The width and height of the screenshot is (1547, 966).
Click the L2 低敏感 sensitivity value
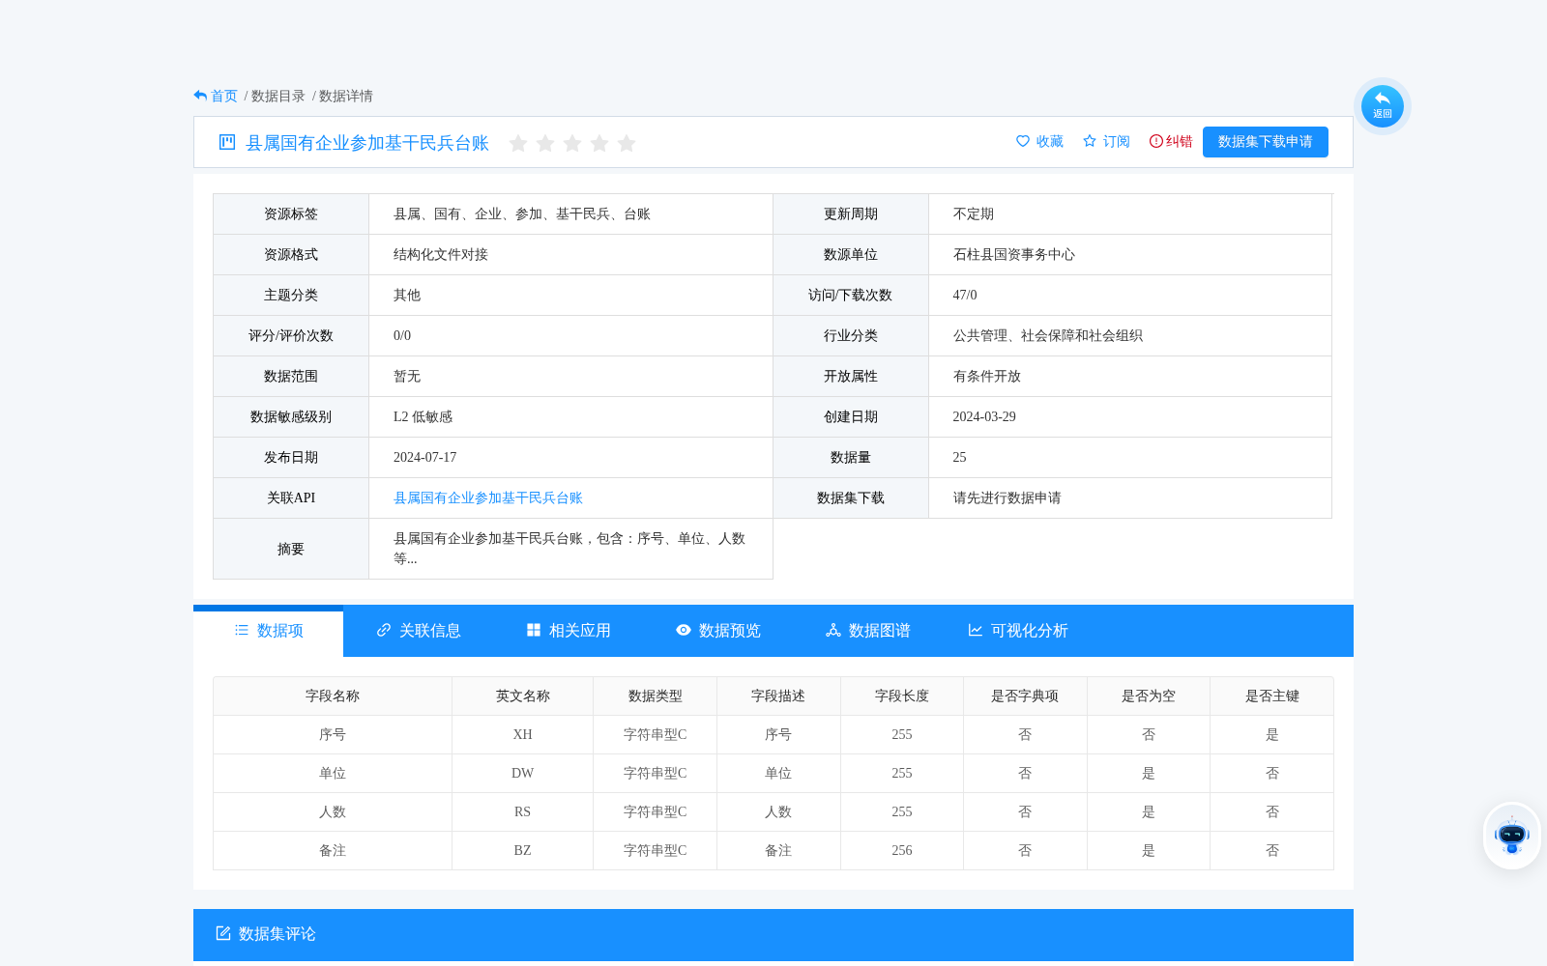[x=423, y=416]
